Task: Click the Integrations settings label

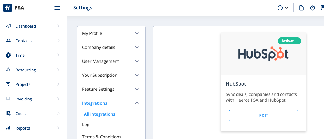Action: (95, 103)
